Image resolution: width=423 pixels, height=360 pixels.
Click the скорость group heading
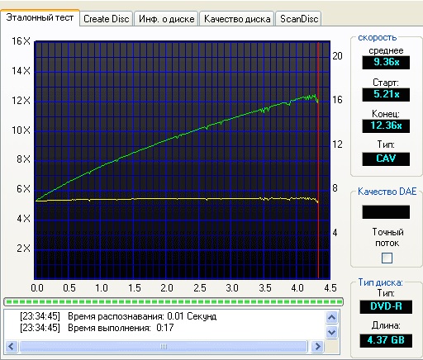point(377,38)
